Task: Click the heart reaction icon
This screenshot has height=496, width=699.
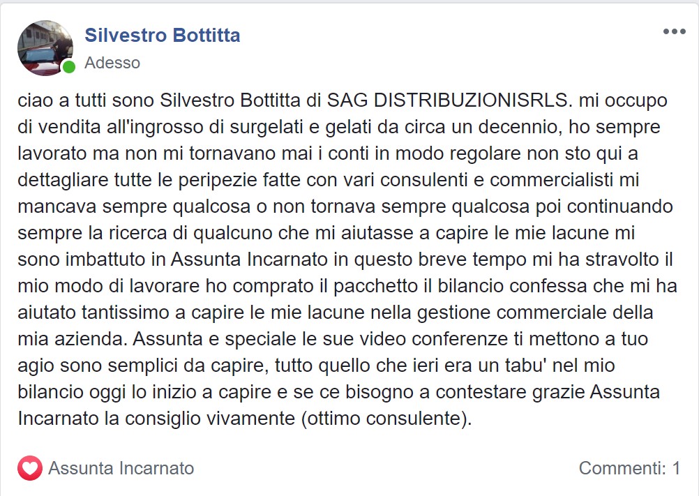Action: [30, 468]
